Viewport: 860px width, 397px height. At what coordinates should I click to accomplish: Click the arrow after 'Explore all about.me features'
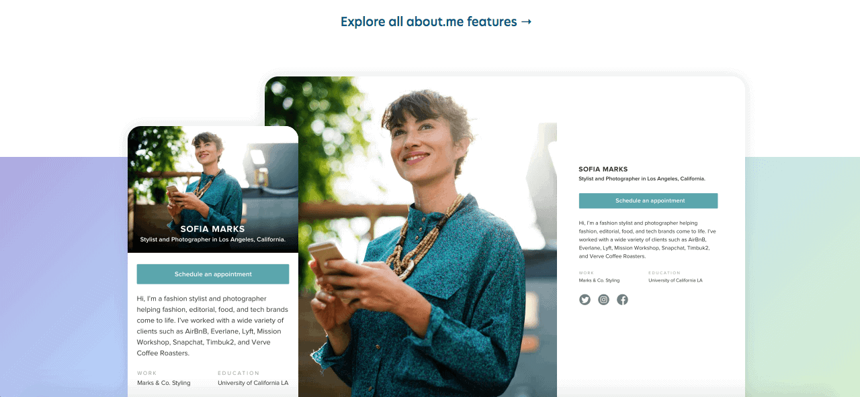[x=527, y=21]
